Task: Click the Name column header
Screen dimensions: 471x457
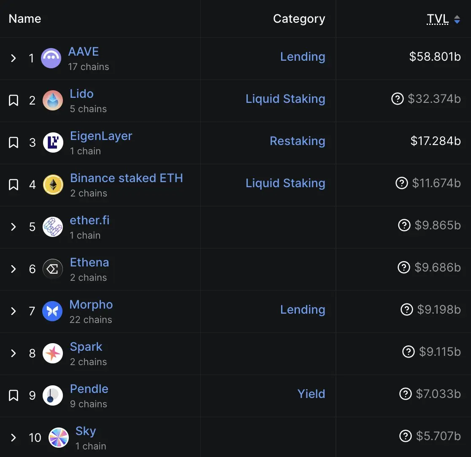Action: pos(25,19)
